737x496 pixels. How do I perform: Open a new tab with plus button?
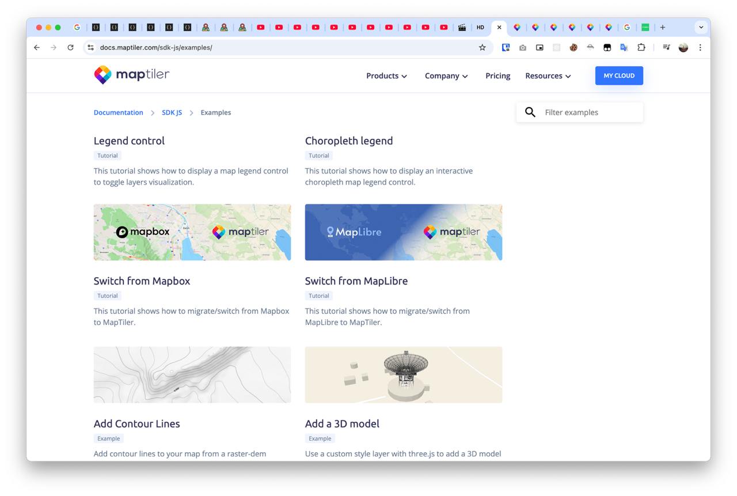point(663,27)
